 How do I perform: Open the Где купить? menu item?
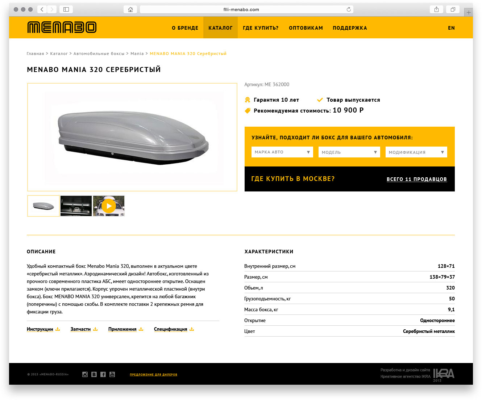click(x=261, y=28)
